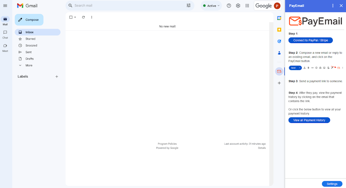This screenshot has width=346, height=188.
Task: Click the search magnifier icon
Action: pyautogui.click(x=70, y=5)
